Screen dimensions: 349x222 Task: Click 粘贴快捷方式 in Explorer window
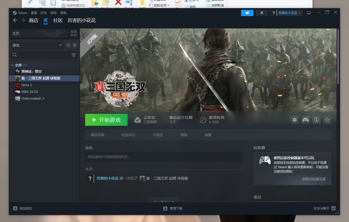click(73, 5)
